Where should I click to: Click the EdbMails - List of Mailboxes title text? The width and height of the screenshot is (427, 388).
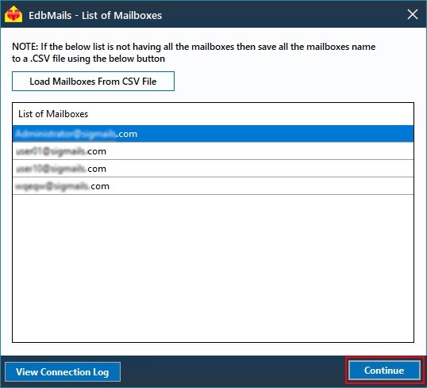tap(95, 16)
